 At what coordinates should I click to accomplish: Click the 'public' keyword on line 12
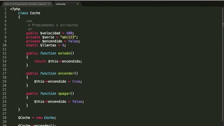point(32,53)
